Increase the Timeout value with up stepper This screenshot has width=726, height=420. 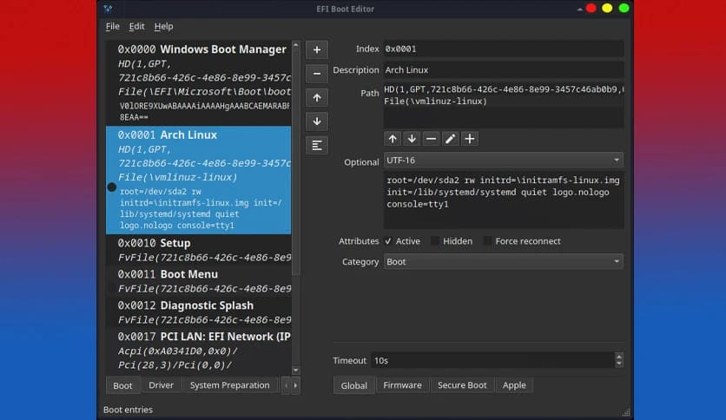[619, 356]
